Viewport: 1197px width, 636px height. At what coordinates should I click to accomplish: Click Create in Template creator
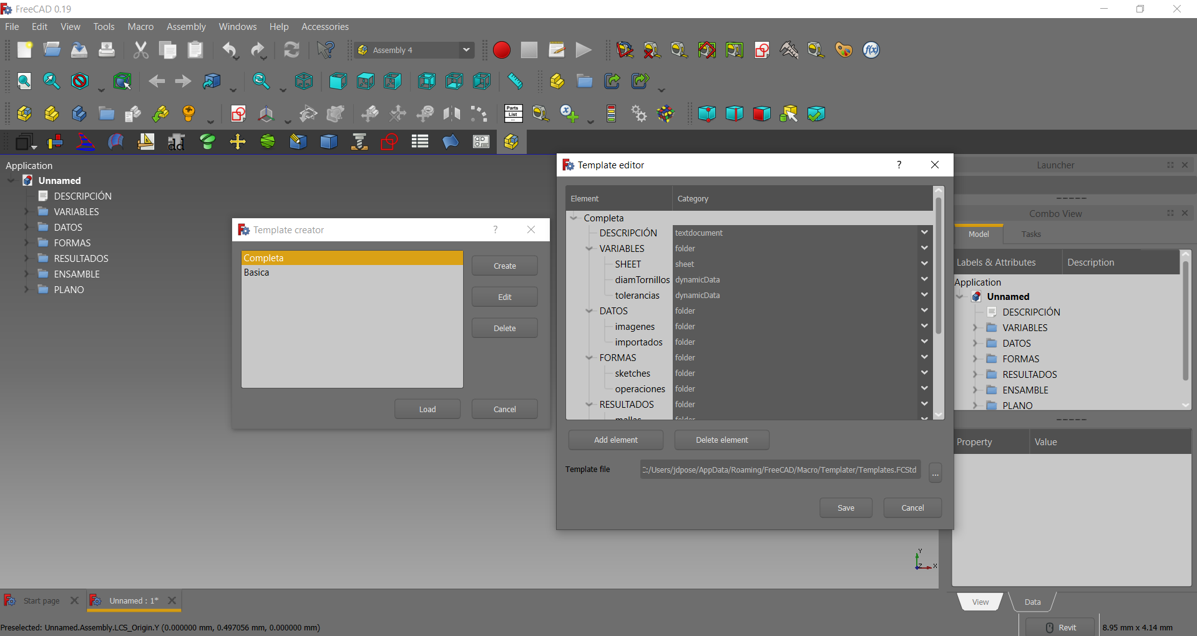tap(504, 266)
